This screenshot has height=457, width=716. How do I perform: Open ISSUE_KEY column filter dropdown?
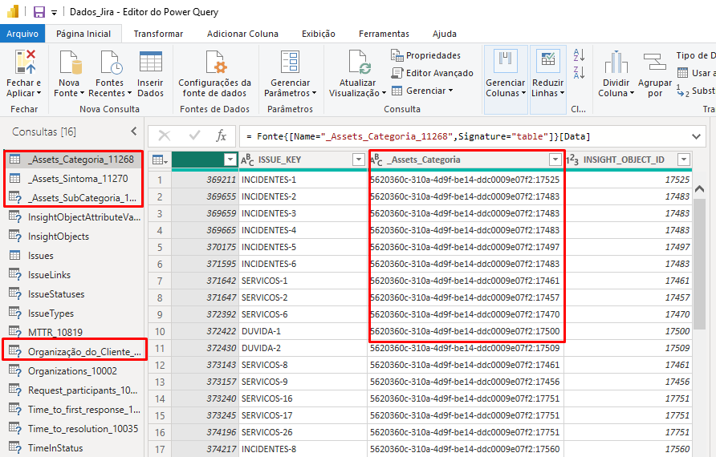tap(359, 160)
